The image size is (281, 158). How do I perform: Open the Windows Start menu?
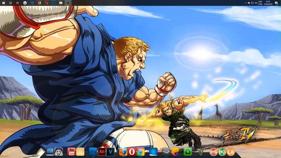coord(4,3)
